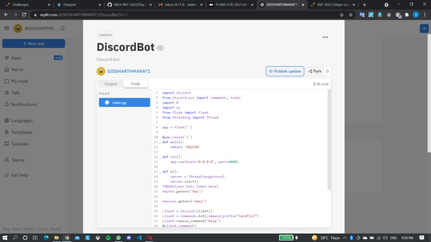431x242 pixels.
Task: Click the Publish update button
Action: click(x=285, y=71)
